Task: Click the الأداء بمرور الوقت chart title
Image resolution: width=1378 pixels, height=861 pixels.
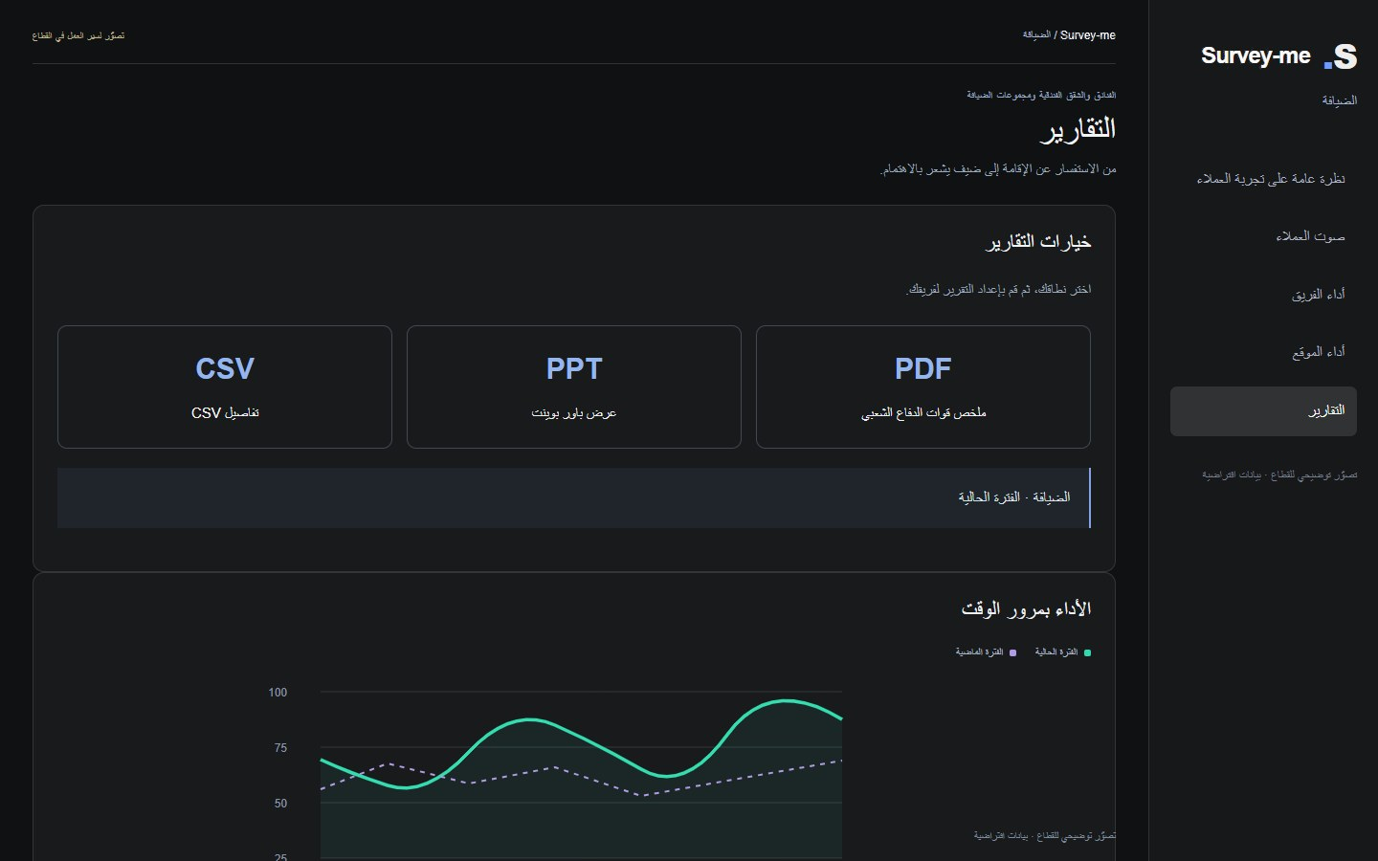Action: (x=1026, y=609)
